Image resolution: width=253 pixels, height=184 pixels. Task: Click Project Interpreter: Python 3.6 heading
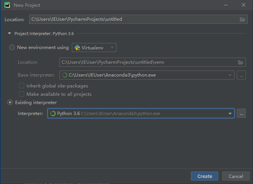tap(44, 34)
